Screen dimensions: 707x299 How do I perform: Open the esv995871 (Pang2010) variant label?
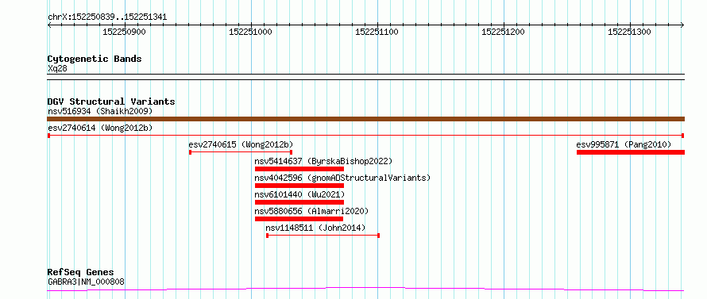624,144
